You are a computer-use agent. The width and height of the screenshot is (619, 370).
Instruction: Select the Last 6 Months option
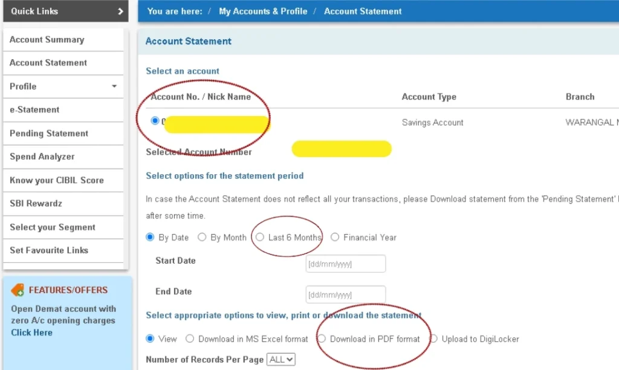260,237
